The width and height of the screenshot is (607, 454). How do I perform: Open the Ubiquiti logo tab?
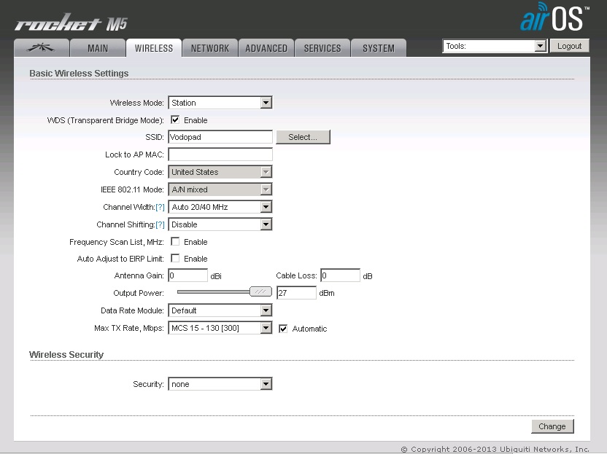[x=42, y=48]
